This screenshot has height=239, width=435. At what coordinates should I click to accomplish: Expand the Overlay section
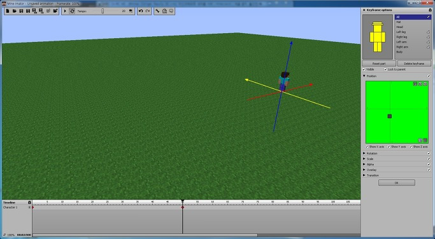pyautogui.click(x=364, y=170)
